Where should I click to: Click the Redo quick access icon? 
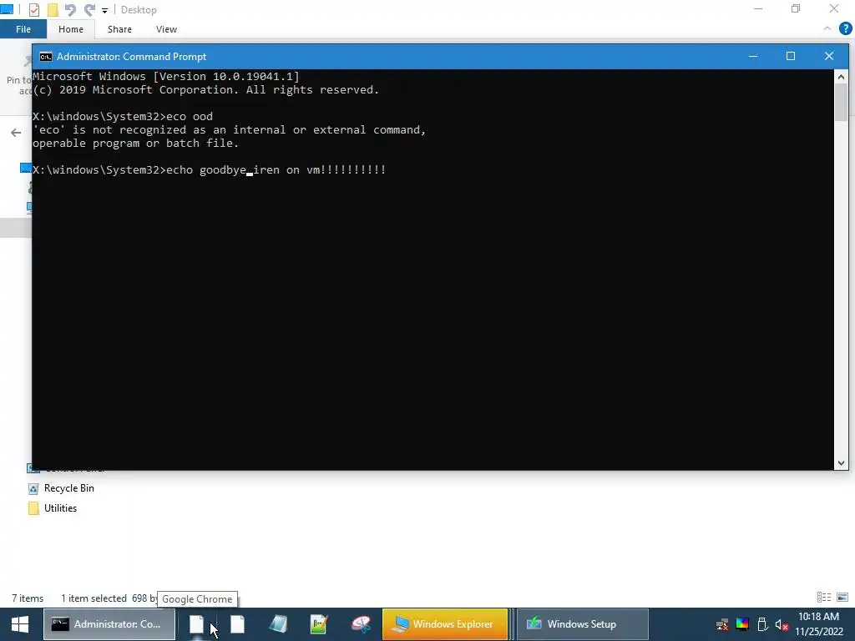(89, 10)
